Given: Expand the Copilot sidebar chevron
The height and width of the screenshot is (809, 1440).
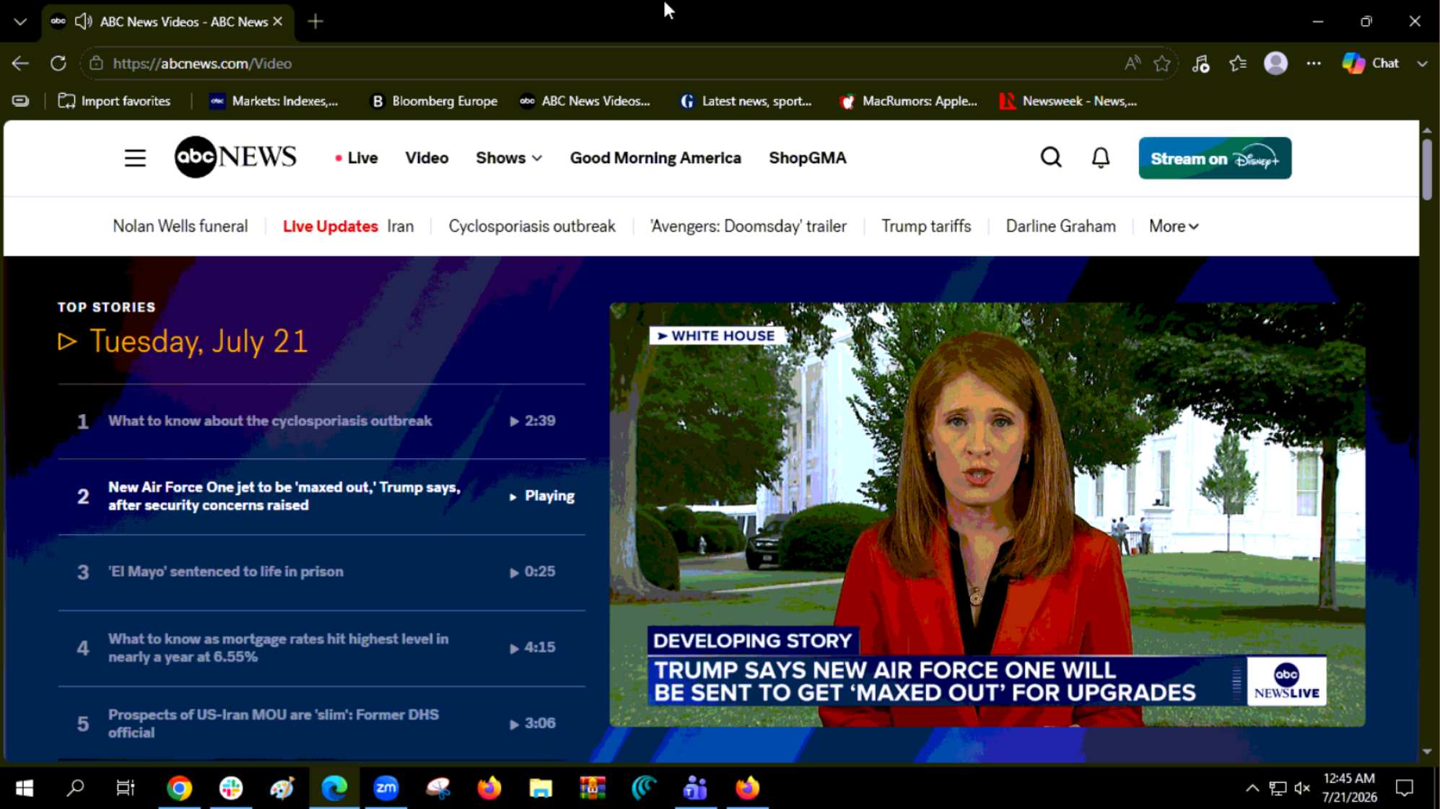Looking at the screenshot, I should [x=1422, y=64].
